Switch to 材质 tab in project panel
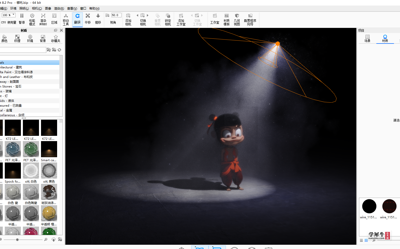The width and height of the screenshot is (400, 249). (x=385, y=38)
